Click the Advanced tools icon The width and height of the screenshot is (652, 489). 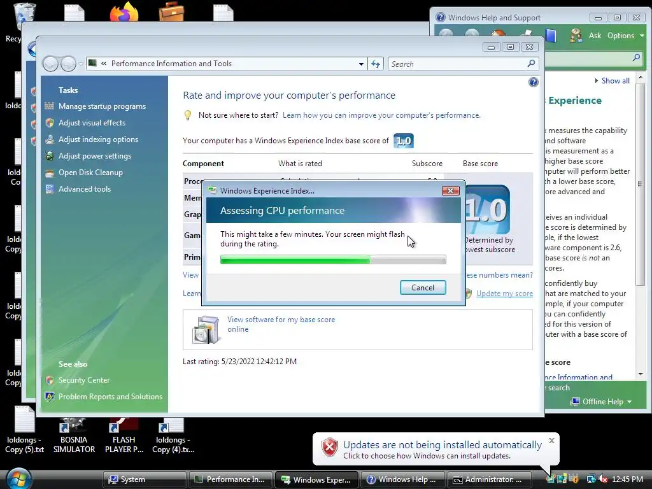click(x=50, y=189)
